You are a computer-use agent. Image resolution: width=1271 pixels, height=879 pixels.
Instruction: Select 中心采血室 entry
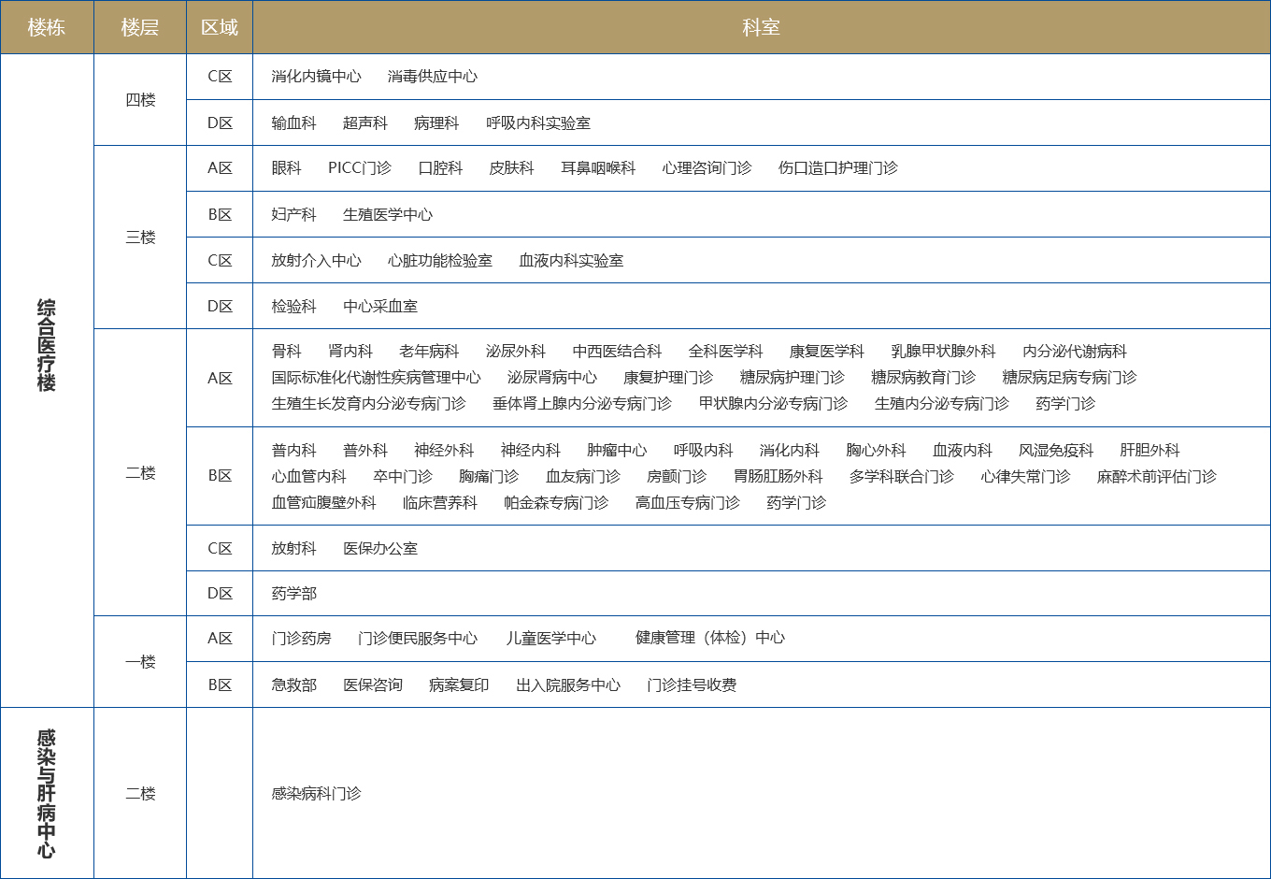coord(379,307)
